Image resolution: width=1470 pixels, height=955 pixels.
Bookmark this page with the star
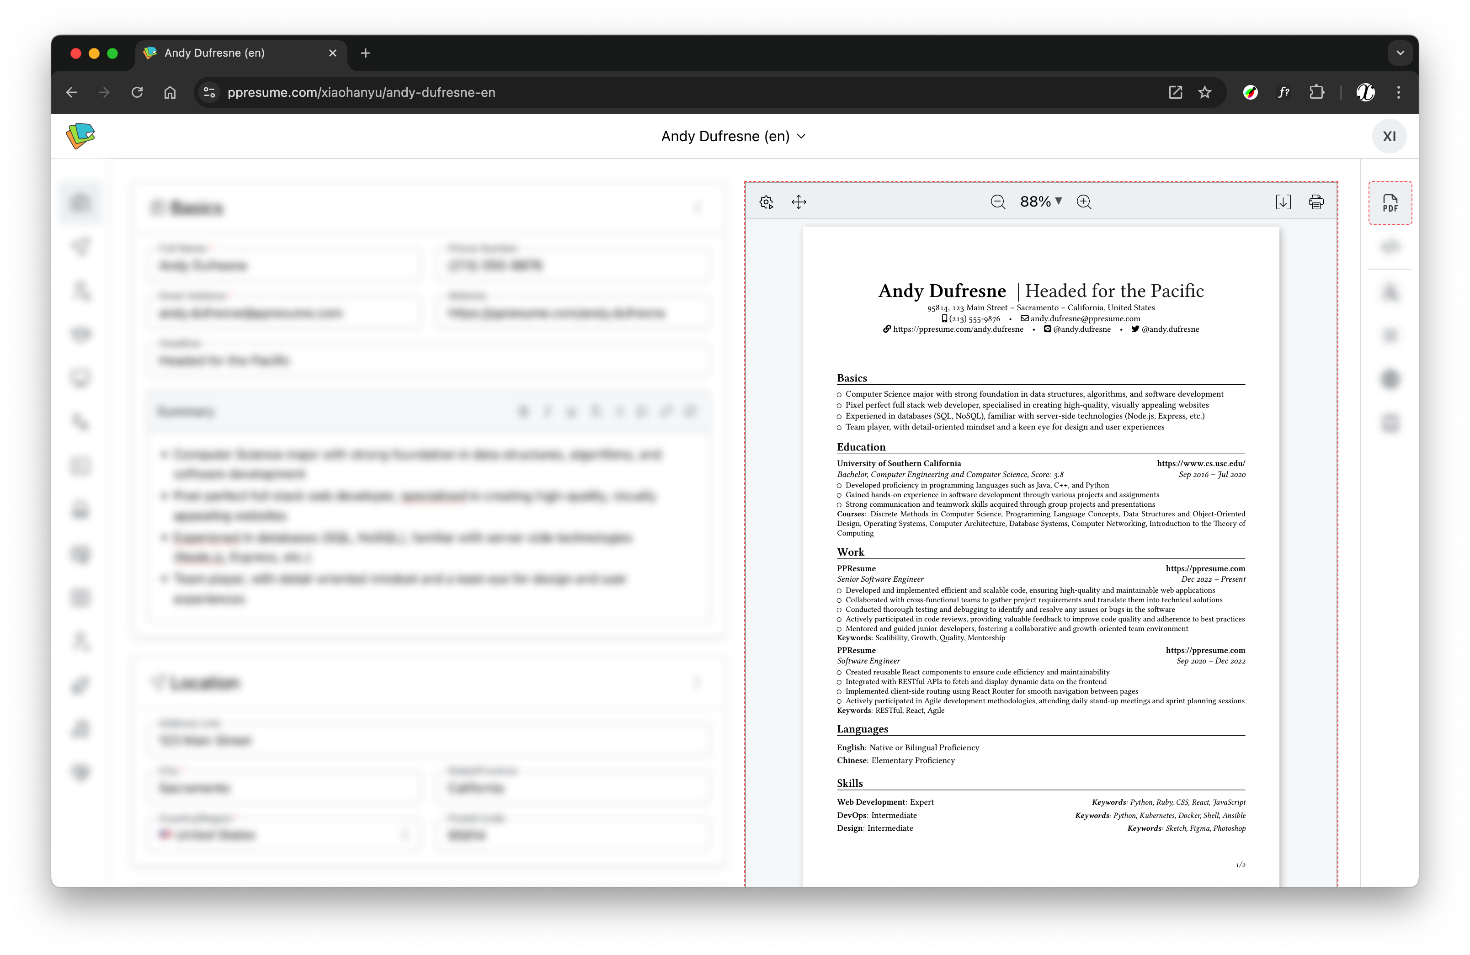(x=1204, y=92)
